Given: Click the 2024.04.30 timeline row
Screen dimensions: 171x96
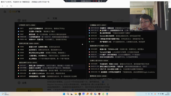Looking at the screenshot, I should pyautogui.click(x=122, y=69).
